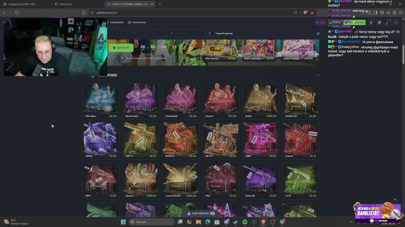The width and height of the screenshot is (405, 227).
Task: Click the Windows taskbar Keresés search box
Action: pyautogui.click(x=152, y=222)
